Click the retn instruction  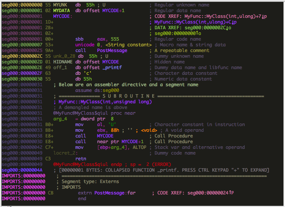pyautogui.click(x=81, y=159)
